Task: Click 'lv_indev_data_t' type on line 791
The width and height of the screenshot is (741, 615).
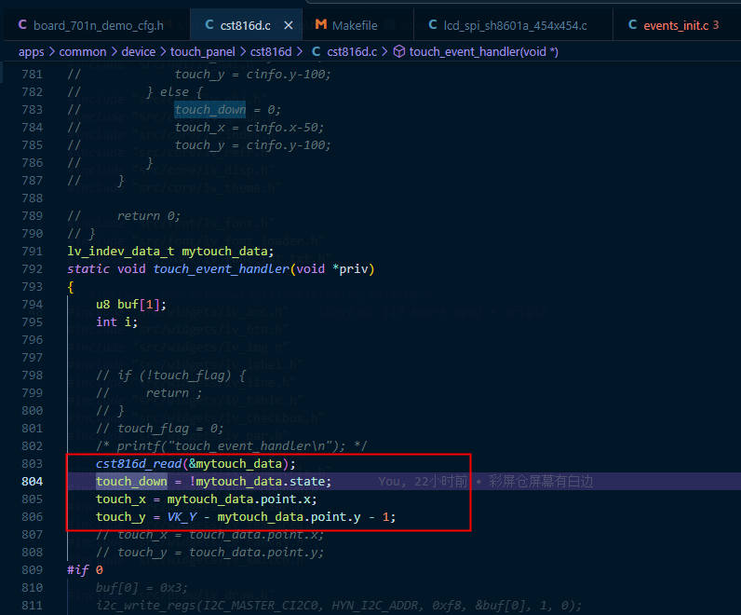Action: click(120, 252)
